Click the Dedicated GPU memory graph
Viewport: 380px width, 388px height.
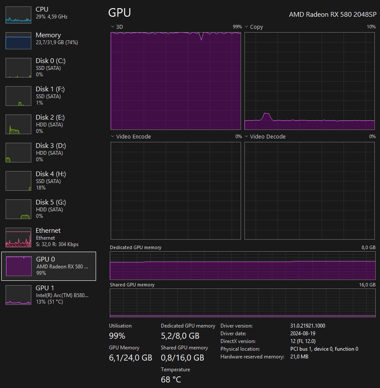pyautogui.click(x=243, y=265)
